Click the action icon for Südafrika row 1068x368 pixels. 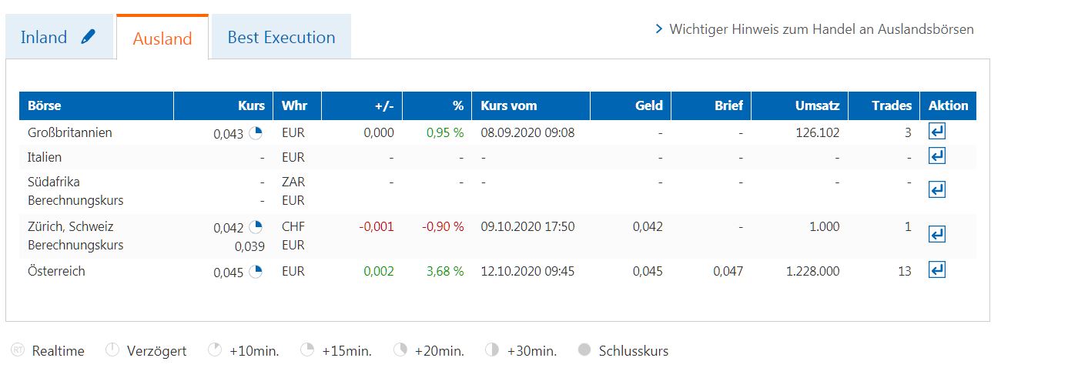937,189
